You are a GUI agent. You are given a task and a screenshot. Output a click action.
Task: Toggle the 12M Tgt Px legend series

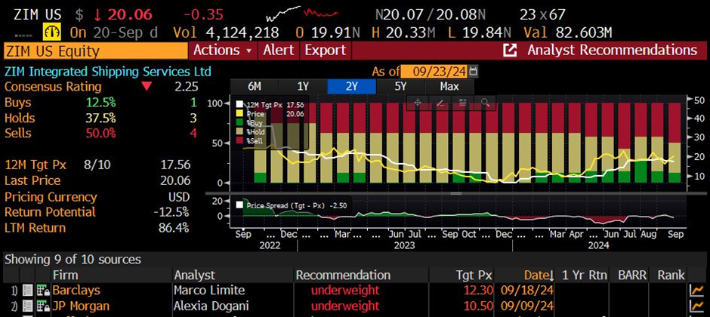(240, 105)
